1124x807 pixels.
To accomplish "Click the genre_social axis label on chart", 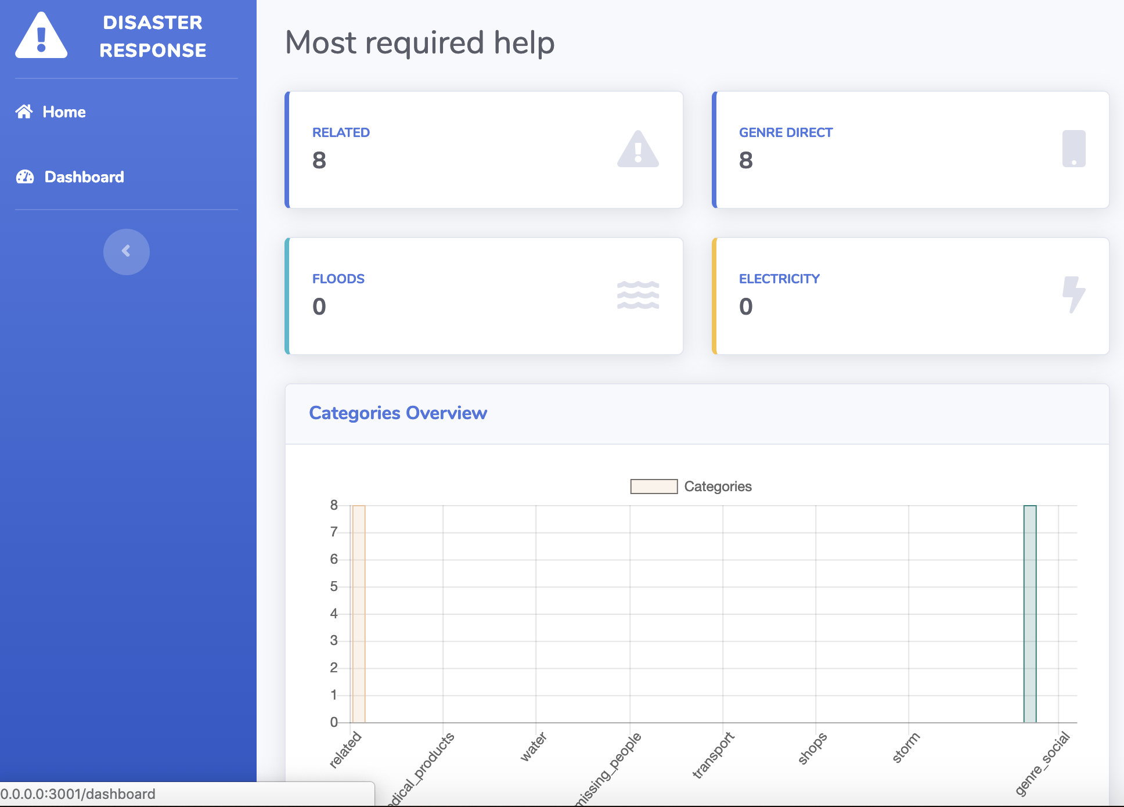I will pyautogui.click(x=1043, y=763).
